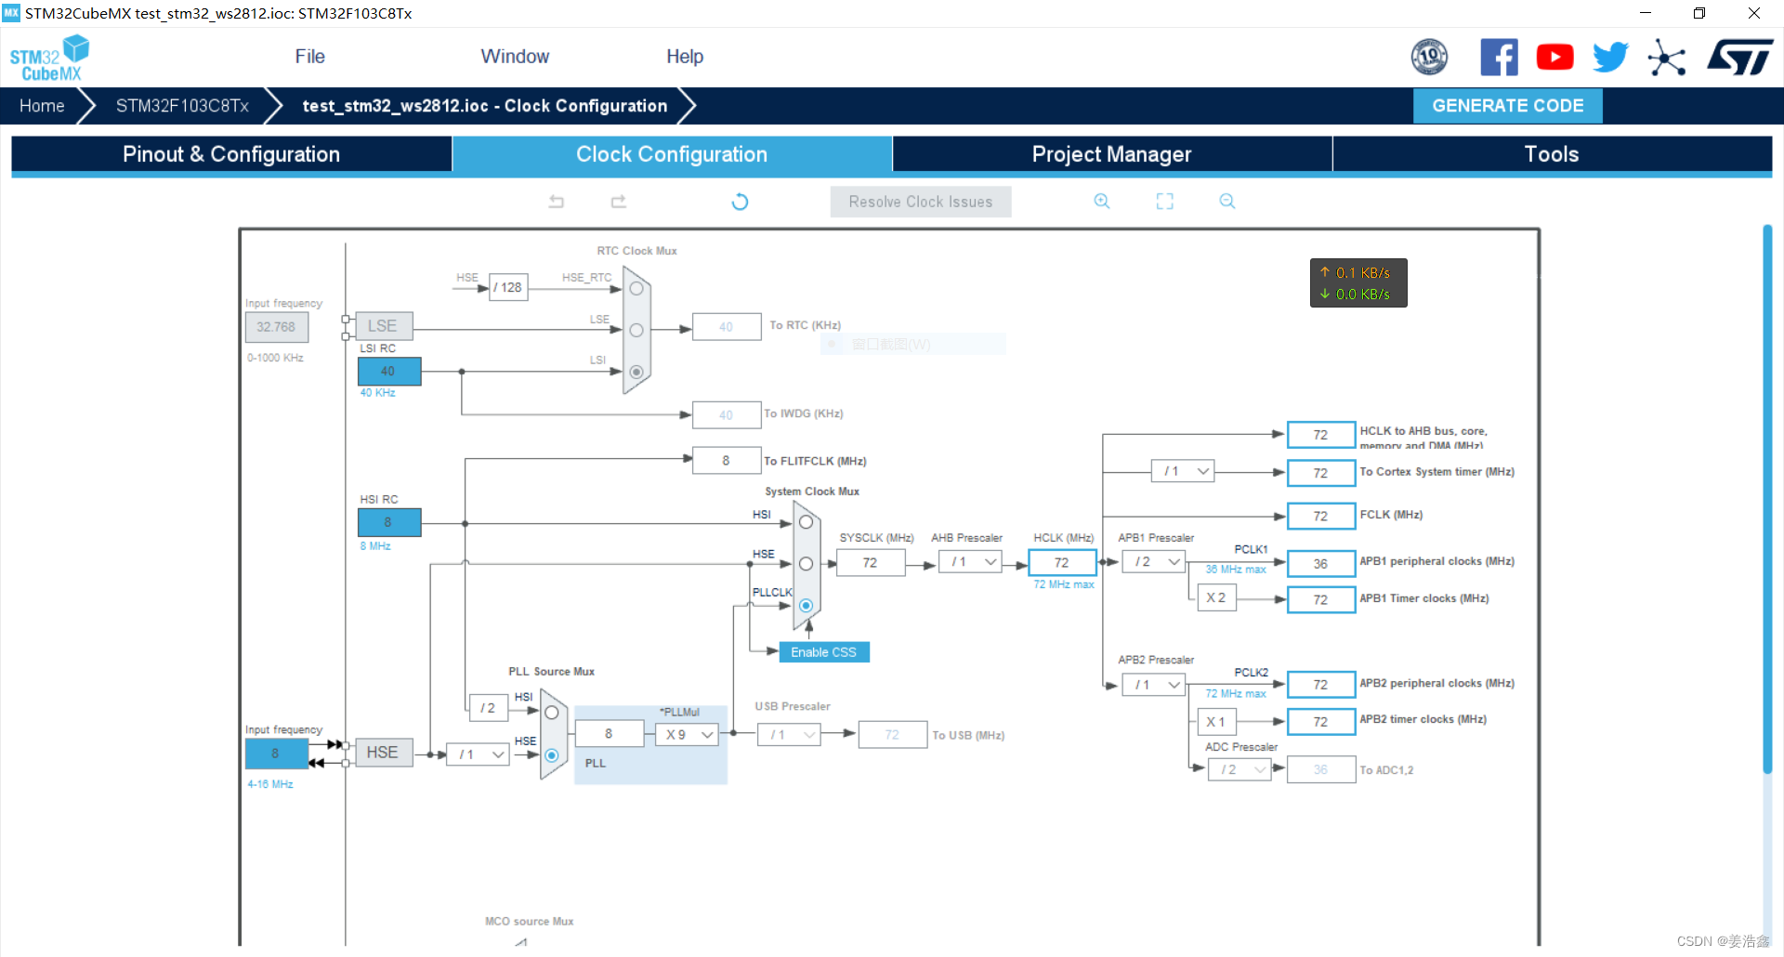Open the APB1 Prescaler dropdown
Image resolution: width=1784 pixels, height=957 pixels.
click(x=1153, y=562)
